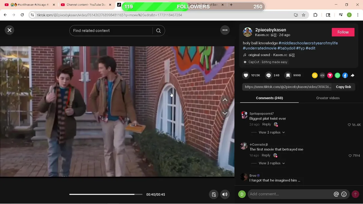Open the #fyp hashtag
Screen dimensions: 363x204
point(300,48)
